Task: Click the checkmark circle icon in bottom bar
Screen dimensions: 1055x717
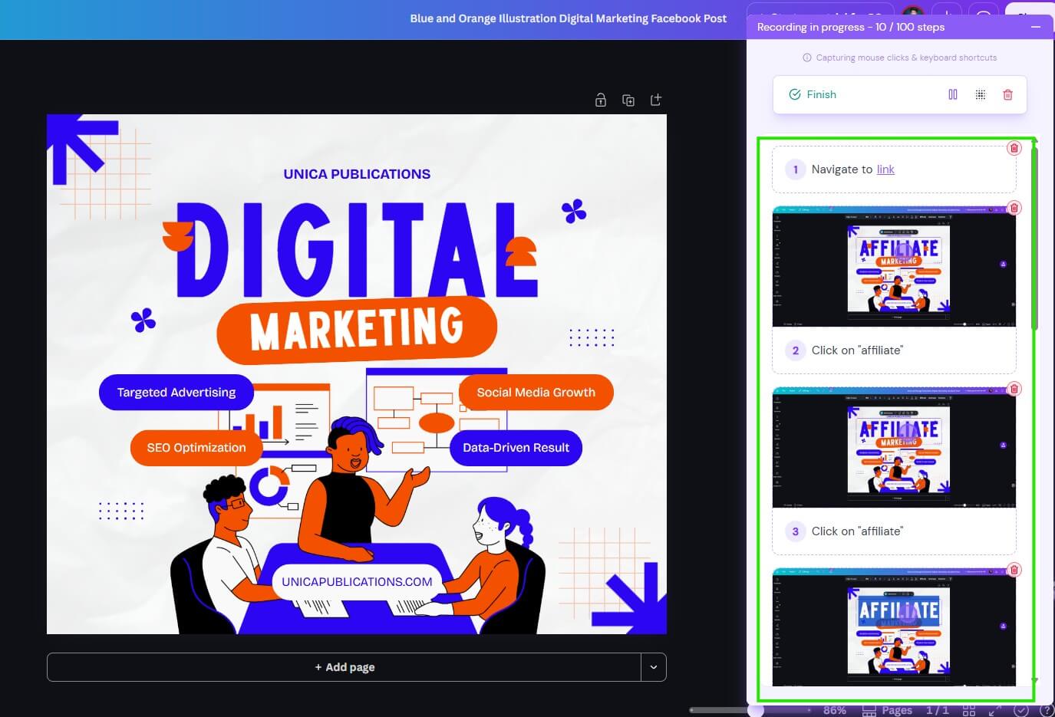Action: click(x=1020, y=711)
